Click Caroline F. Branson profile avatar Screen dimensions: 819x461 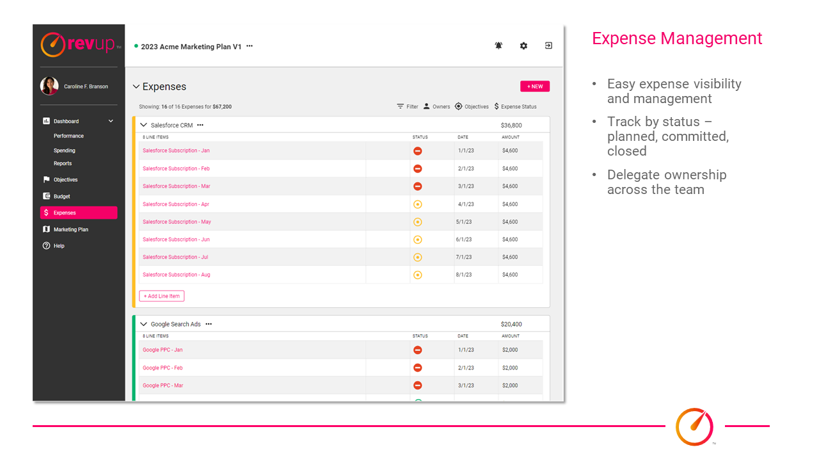49,86
